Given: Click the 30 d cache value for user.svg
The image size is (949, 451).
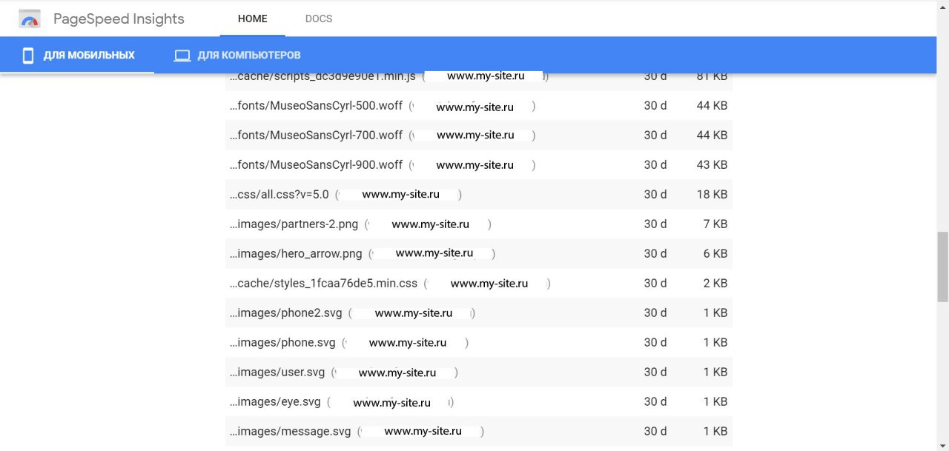Looking at the screenshot, I should click(655, 372).
